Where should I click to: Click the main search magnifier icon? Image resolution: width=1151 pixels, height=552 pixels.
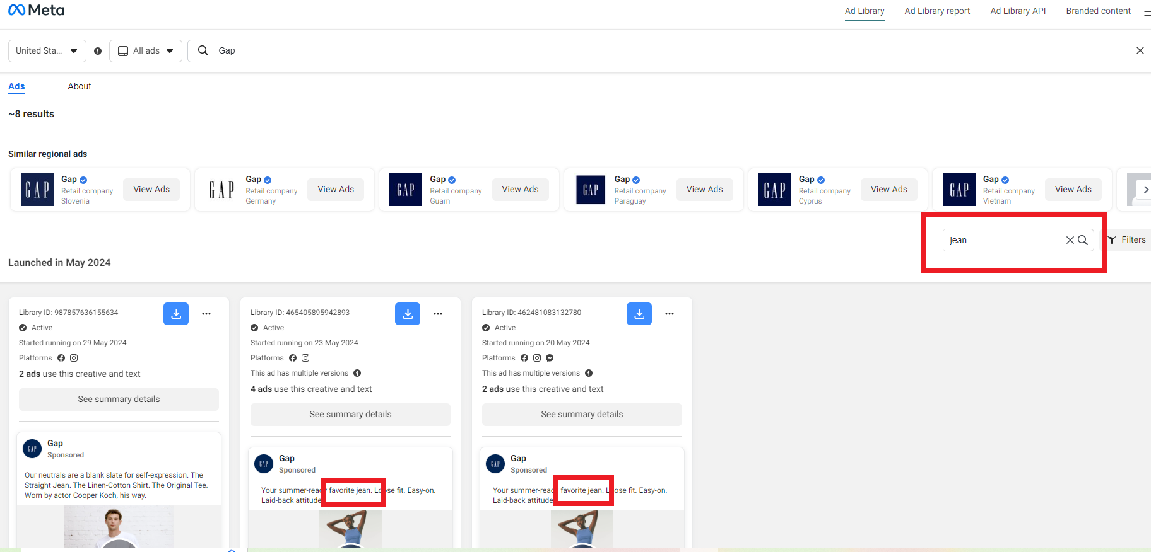coord(203,50)
